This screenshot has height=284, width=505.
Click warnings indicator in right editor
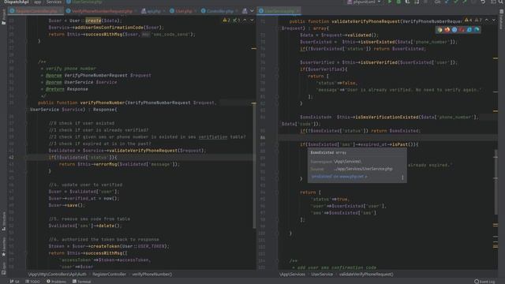click(468, 20)
